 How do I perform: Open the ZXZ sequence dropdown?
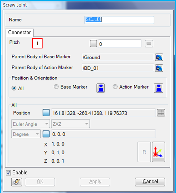coord(70,124)
